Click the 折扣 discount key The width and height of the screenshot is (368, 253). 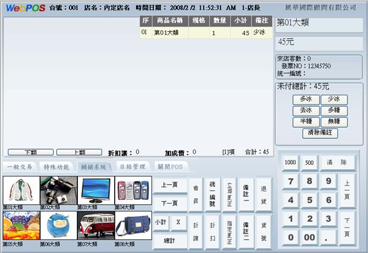point(212,232)
